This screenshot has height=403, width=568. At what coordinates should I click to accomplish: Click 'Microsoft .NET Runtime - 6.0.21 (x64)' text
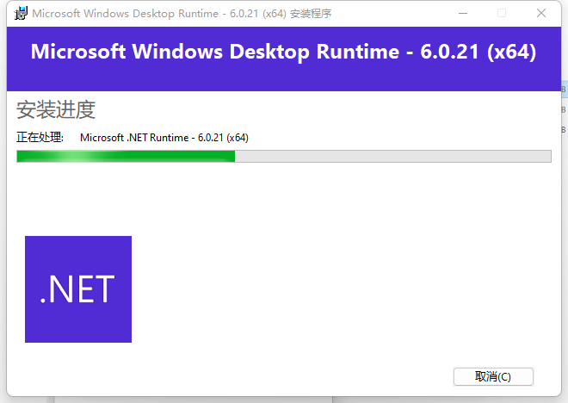point(164,138)
